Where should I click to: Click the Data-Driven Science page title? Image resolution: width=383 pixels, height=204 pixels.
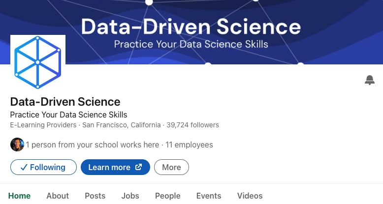pos(65,102)
